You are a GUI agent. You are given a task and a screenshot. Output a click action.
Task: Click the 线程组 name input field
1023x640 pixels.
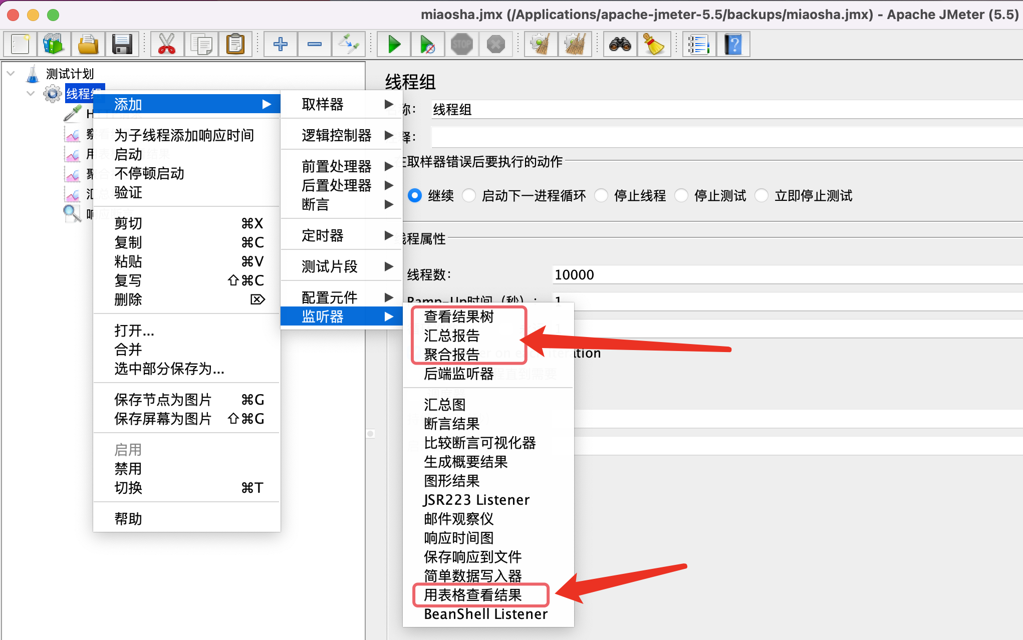(726, 109)
